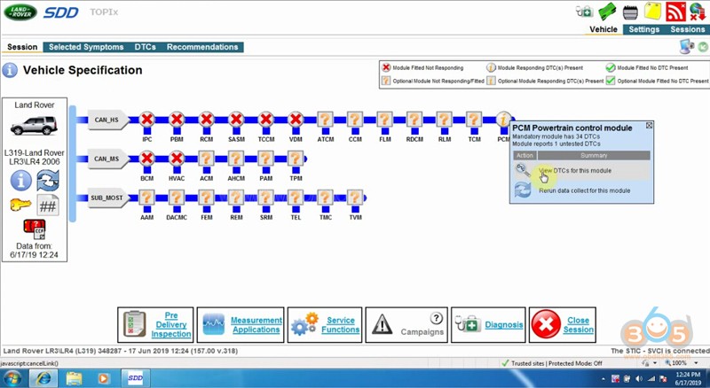Click the SASM module icon

tap(236, 120)
